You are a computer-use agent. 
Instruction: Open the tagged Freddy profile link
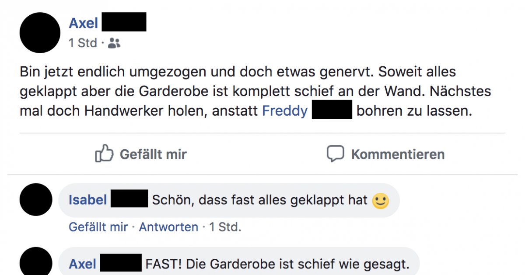coord(285,111)
